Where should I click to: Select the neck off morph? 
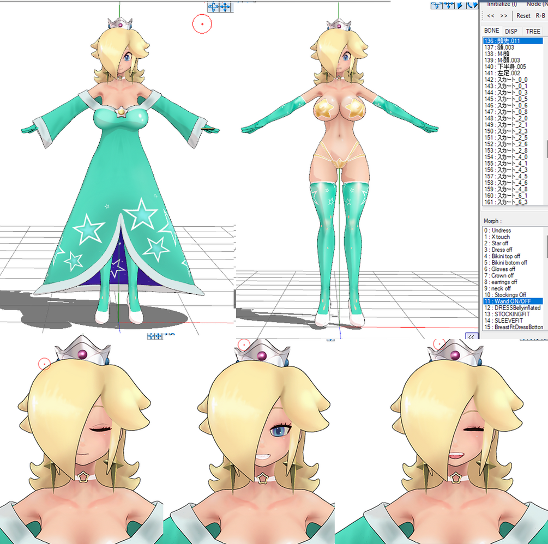(513, 288)
